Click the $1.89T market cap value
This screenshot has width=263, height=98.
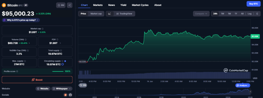(x=33, y=32)
